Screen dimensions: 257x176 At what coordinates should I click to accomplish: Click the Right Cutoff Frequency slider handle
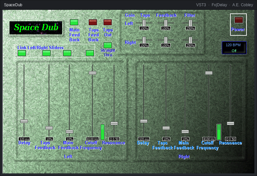point(209,73)
